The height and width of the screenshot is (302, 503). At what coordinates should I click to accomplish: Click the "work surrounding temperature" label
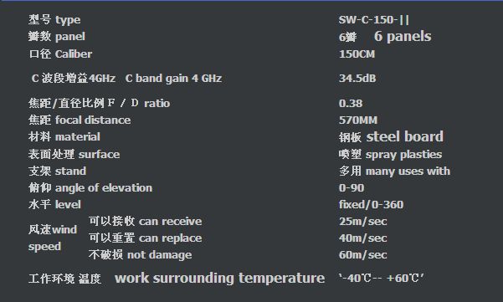click(220, 278)
